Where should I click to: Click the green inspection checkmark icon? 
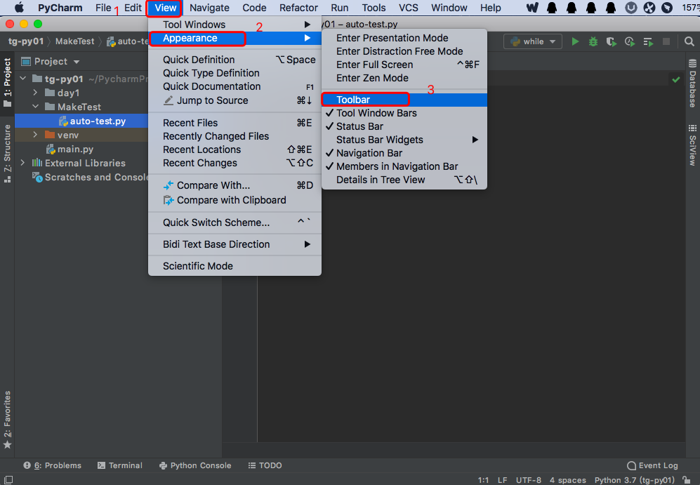pyautogui.click(x=676, y=79)
